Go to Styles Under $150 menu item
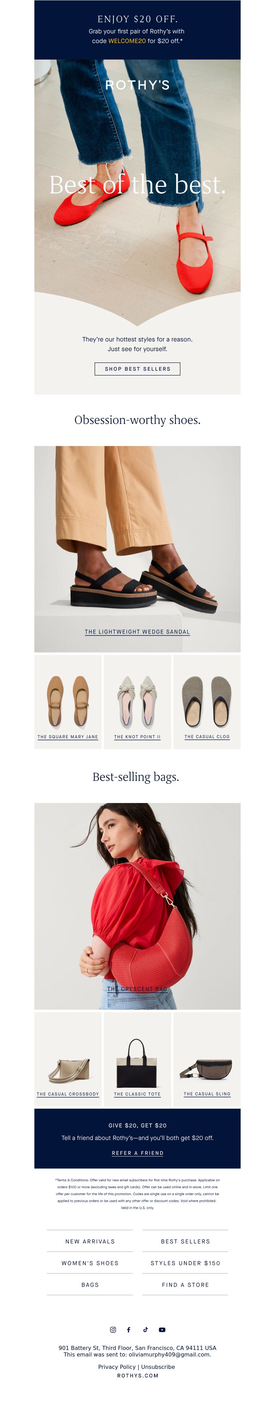This screenshot has height=1415, width=275. point(186,1263)
